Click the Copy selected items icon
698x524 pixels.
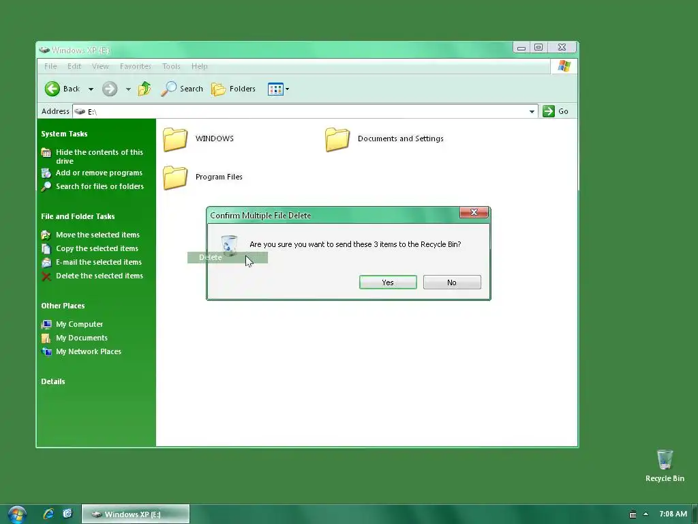pos(46,248)
